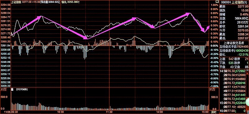Click the green circular floating button at right edge
Image resolution: width=249 pixels, height=114 pixels.
[x=248, y=102]
